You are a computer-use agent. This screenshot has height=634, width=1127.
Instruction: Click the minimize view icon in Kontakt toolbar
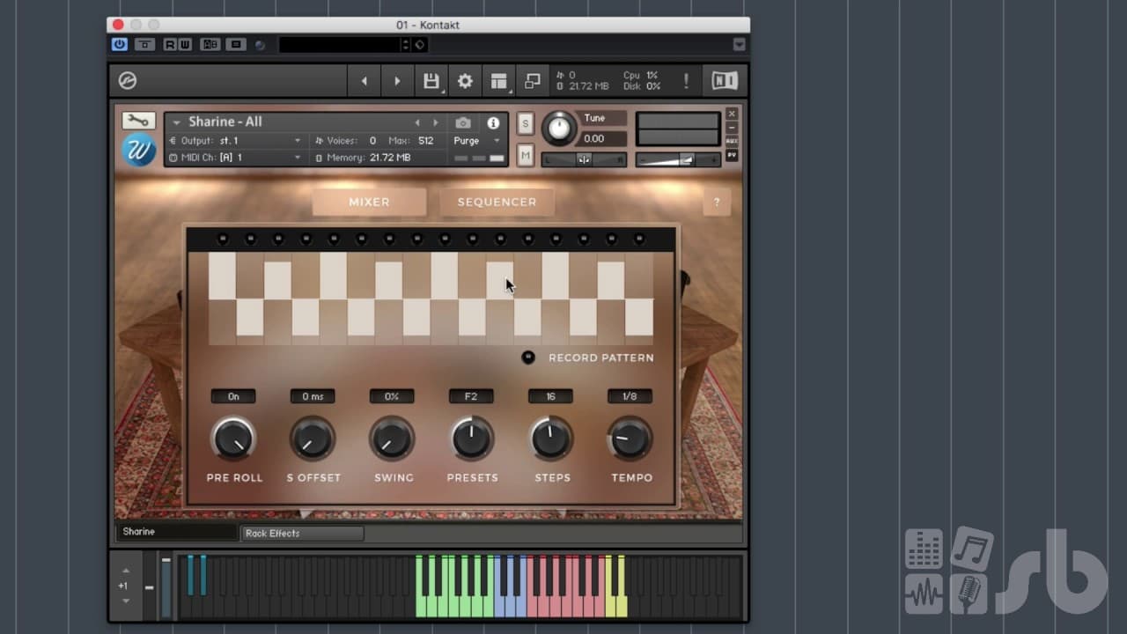tap(532, 81)
